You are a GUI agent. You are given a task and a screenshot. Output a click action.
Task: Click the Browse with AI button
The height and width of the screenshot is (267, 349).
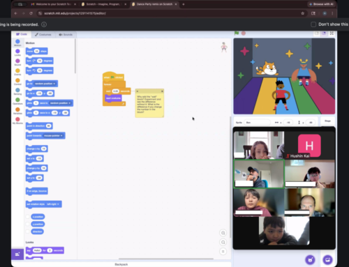coord(322,4)
